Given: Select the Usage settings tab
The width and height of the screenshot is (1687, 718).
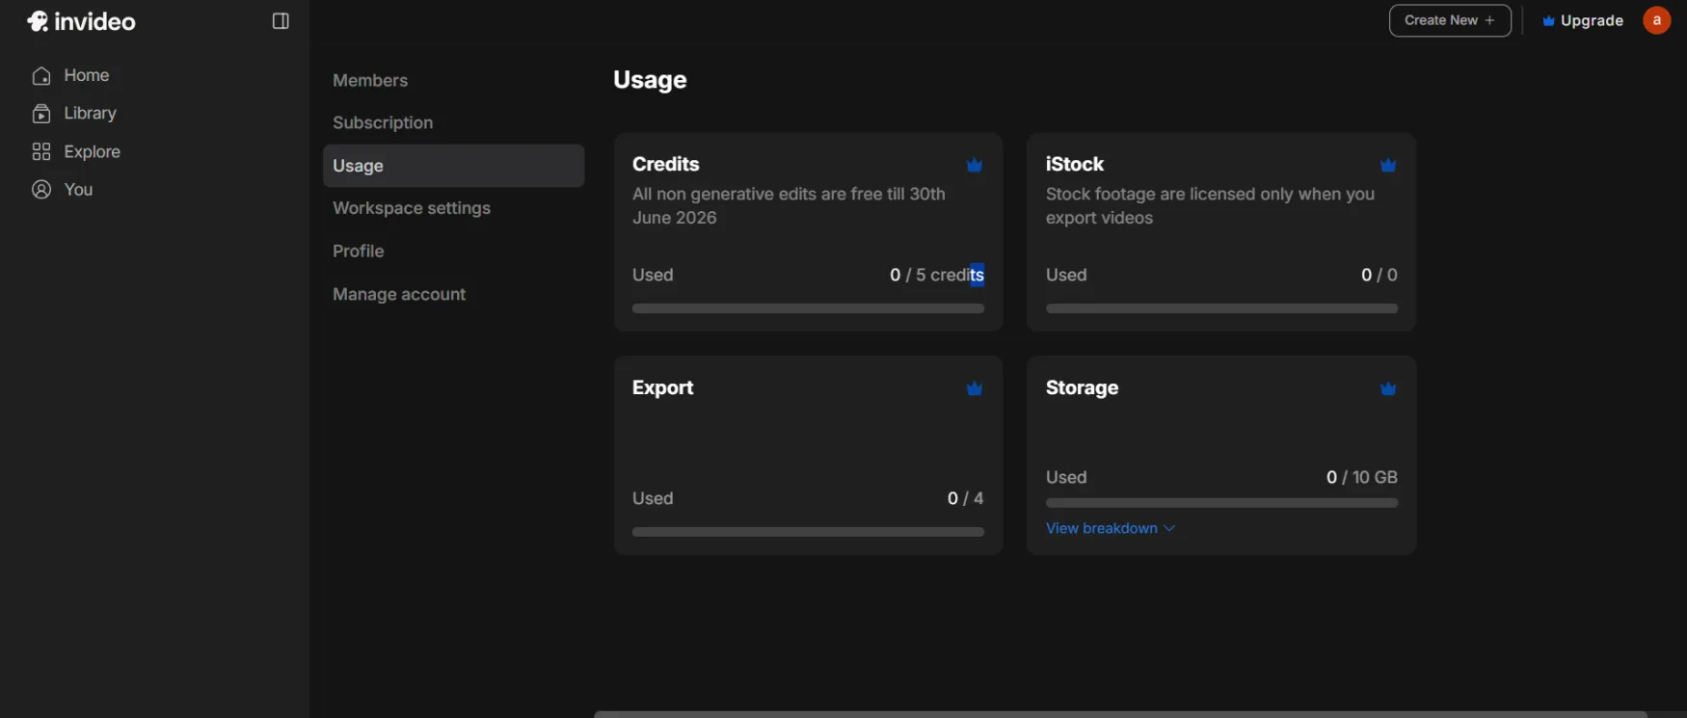Looking at the screenshot, I should pyautogui.click(x=453, y=166).
